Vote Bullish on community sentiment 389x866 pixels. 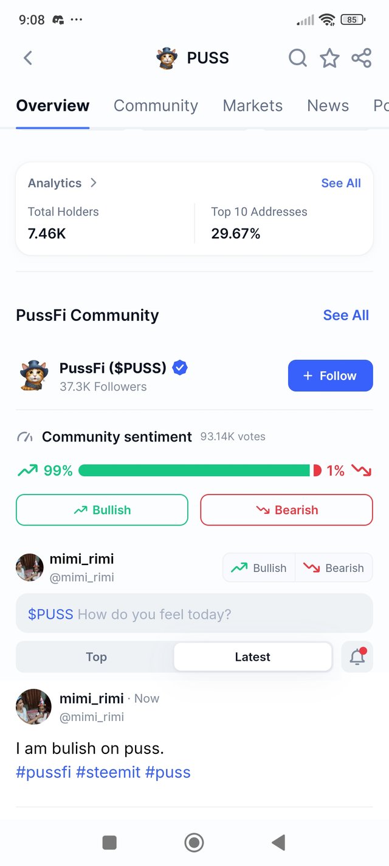[x=102, y=510]
